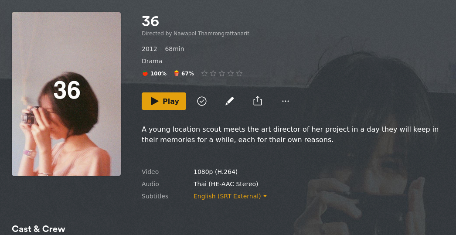Toggle the mark as watched checkmark
Viewport: 456px width, 235px height.
coord(202,101)
